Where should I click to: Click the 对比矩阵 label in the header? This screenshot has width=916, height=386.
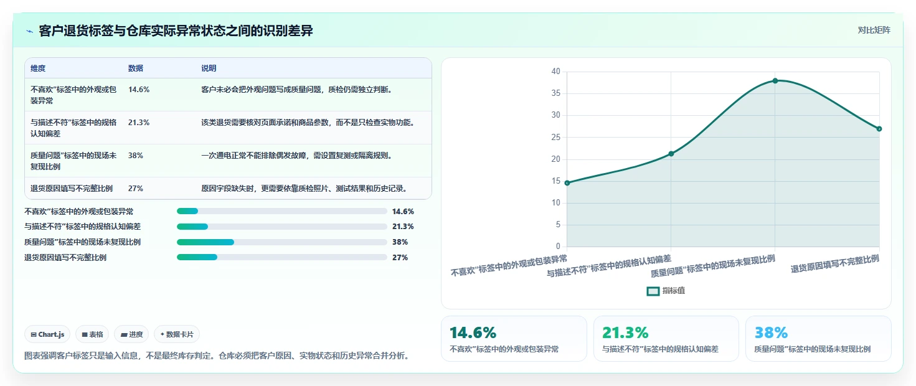[874, 30]
